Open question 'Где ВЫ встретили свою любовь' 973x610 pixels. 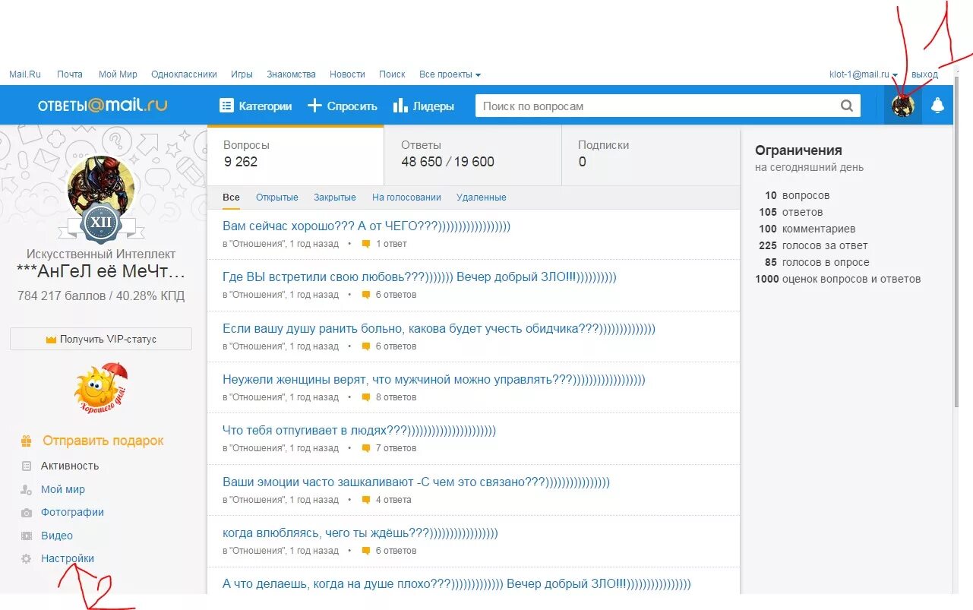click(x=419, y=277)
